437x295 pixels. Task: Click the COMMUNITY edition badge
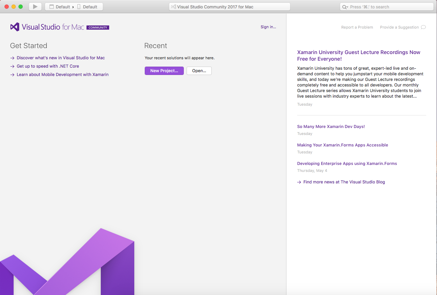point(98,28)
